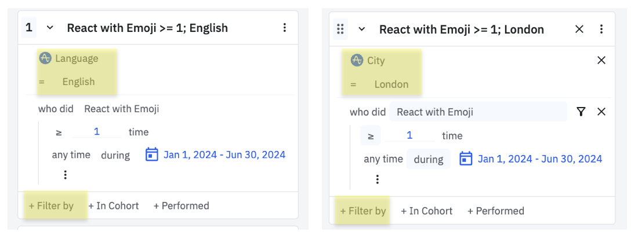Click the who did label in the English cohort
The height and width of the screenshot is (236, 638).
[56, 109]
